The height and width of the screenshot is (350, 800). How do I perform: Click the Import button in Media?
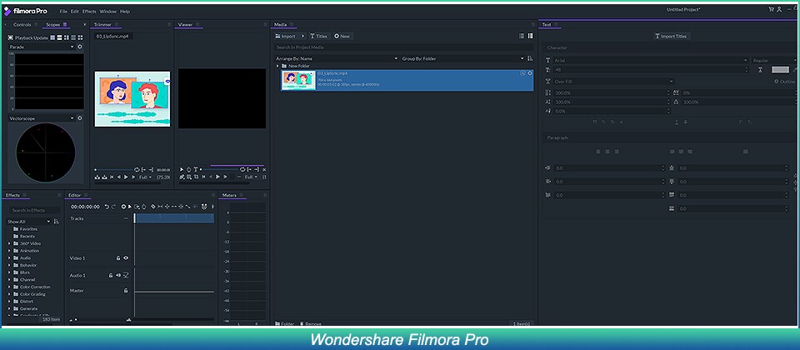click(286, 36)
